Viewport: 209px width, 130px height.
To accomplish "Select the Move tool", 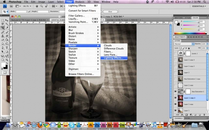I will click(7, 20).
